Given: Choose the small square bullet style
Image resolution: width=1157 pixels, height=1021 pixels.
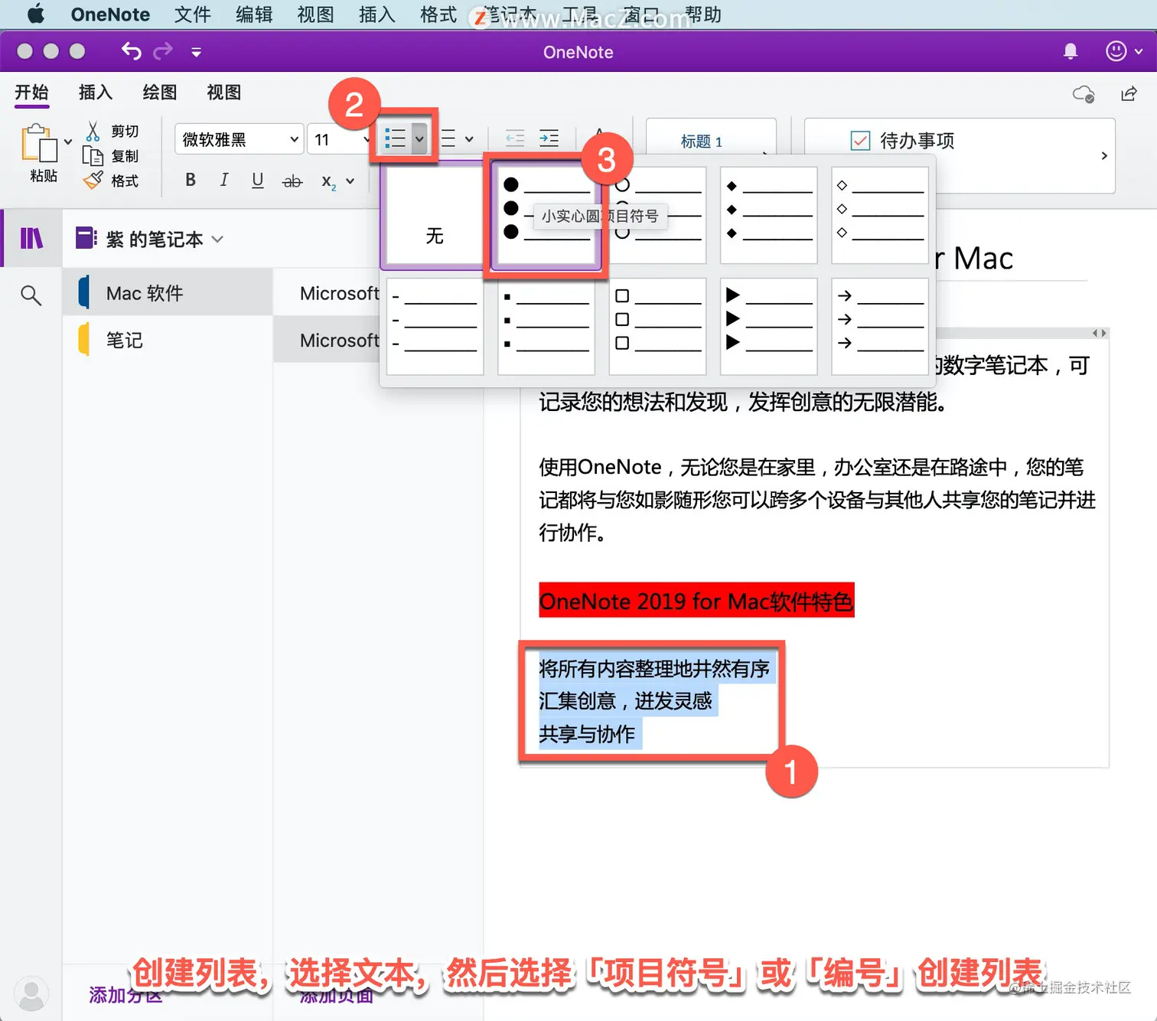Looking at the screenshot, I should click(x=546, y=326).
